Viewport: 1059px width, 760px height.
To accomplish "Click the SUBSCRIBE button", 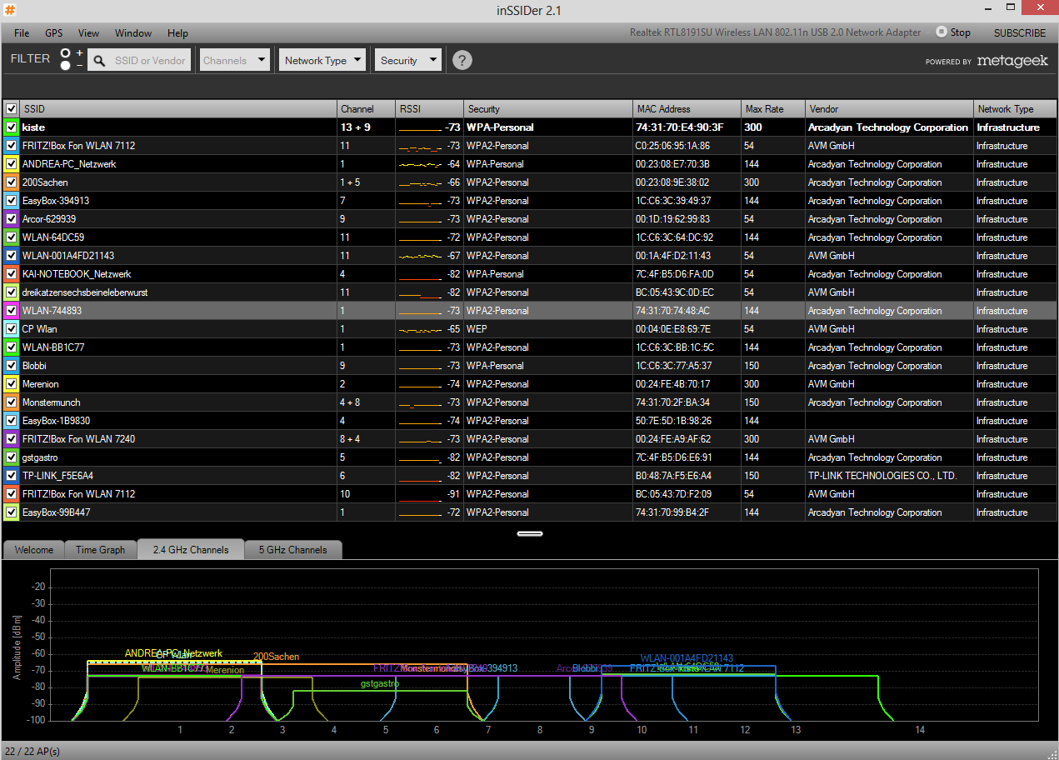I will click(x=1020, y=33).
